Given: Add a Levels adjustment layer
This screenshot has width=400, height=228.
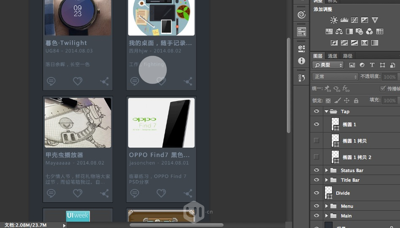Looking at the screenshot, I should click(344, 20).
